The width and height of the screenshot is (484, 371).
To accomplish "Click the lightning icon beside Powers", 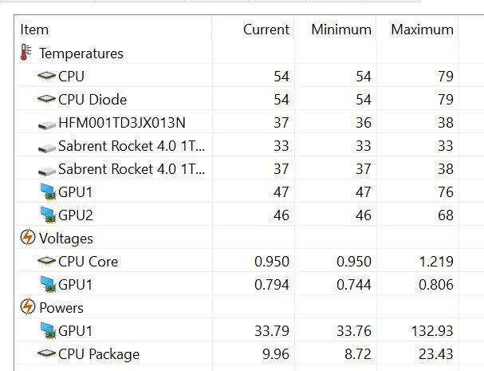I will tap(26, 308).
